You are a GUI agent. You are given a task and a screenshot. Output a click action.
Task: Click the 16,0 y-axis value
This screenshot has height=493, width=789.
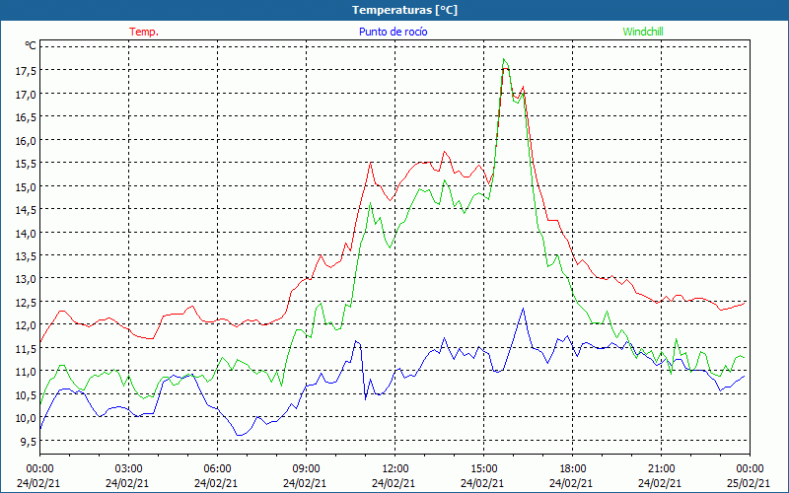[x=27, y=141]
